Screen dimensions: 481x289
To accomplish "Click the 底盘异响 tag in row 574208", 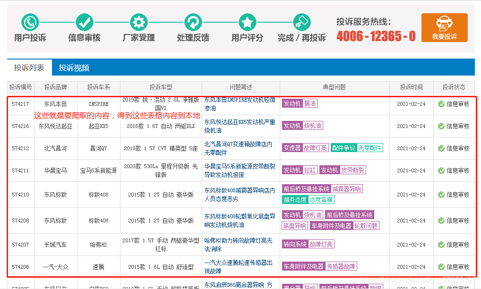I will coord(295,226).
